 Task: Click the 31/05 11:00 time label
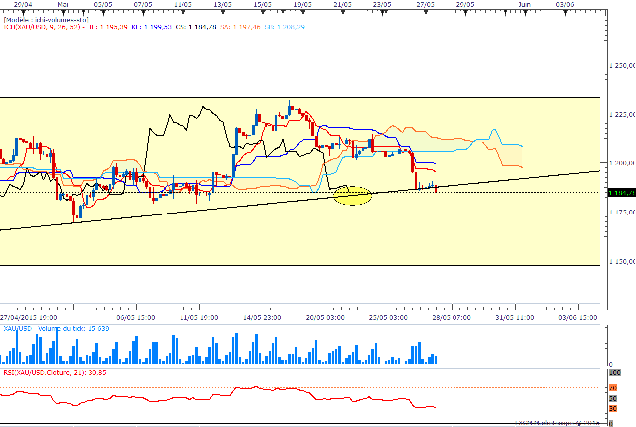515,317
